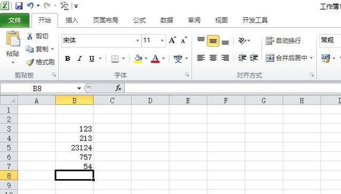Open the 剪贴板 (Clipboard) pane launcher
The height and width of the screenshot is (194, 341).
coord(54,75)
